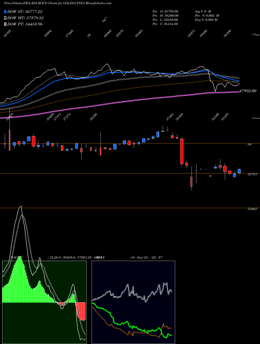Click the 53103 top label
Viewport: 260px width, 344px height.
click(7, 33)
